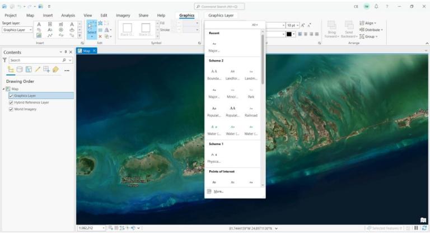Open the Analysis ribbon tab
430x234 pixels.
[x=68, y=15]
